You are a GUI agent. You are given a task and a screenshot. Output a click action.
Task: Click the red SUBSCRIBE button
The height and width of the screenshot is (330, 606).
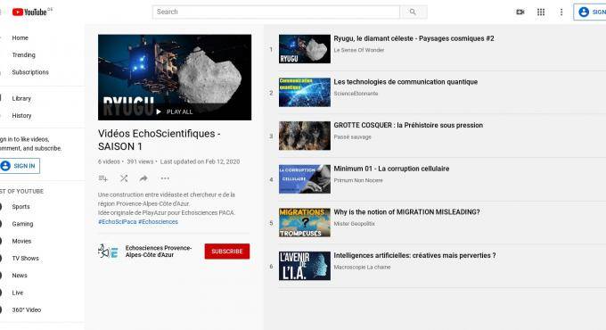point(227,252)
